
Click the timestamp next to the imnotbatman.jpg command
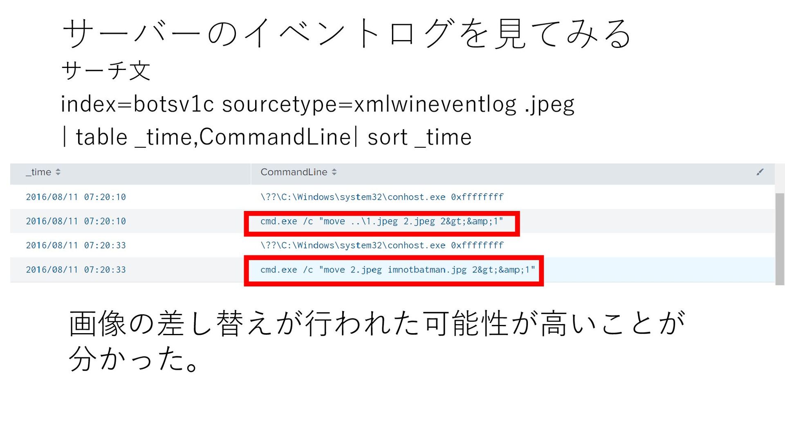76,270
